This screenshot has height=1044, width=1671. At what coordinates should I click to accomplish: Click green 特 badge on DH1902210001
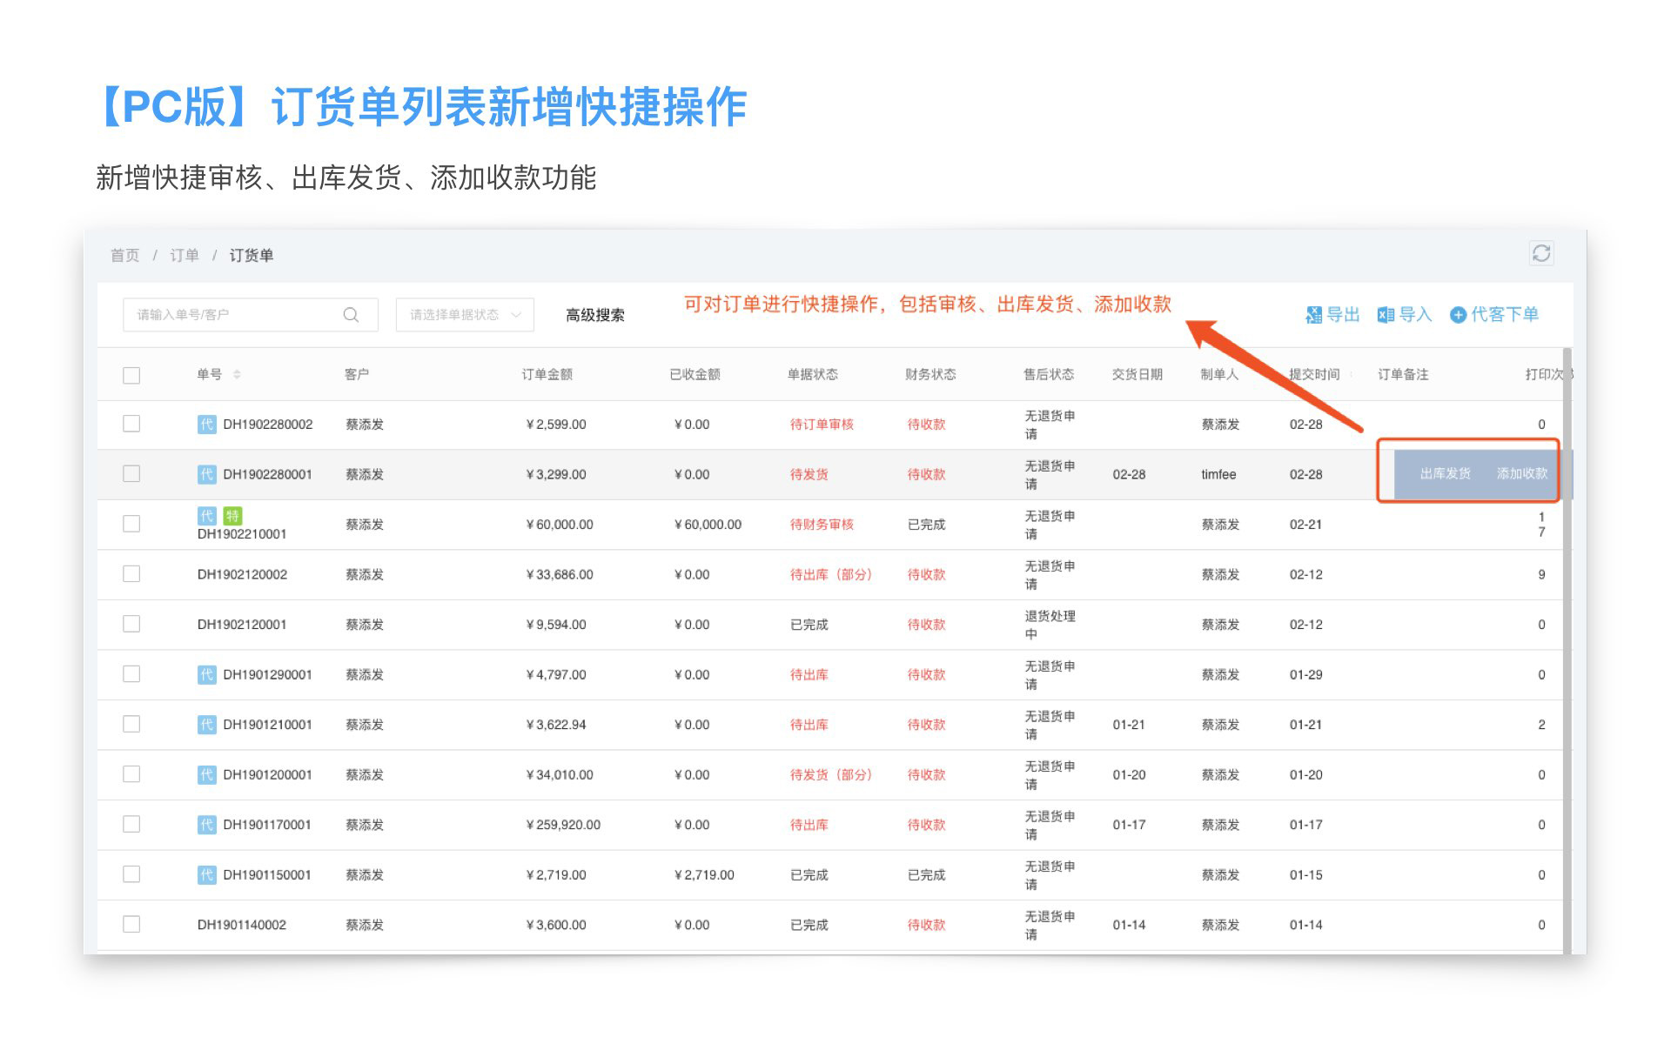click(x=232, y=516)
